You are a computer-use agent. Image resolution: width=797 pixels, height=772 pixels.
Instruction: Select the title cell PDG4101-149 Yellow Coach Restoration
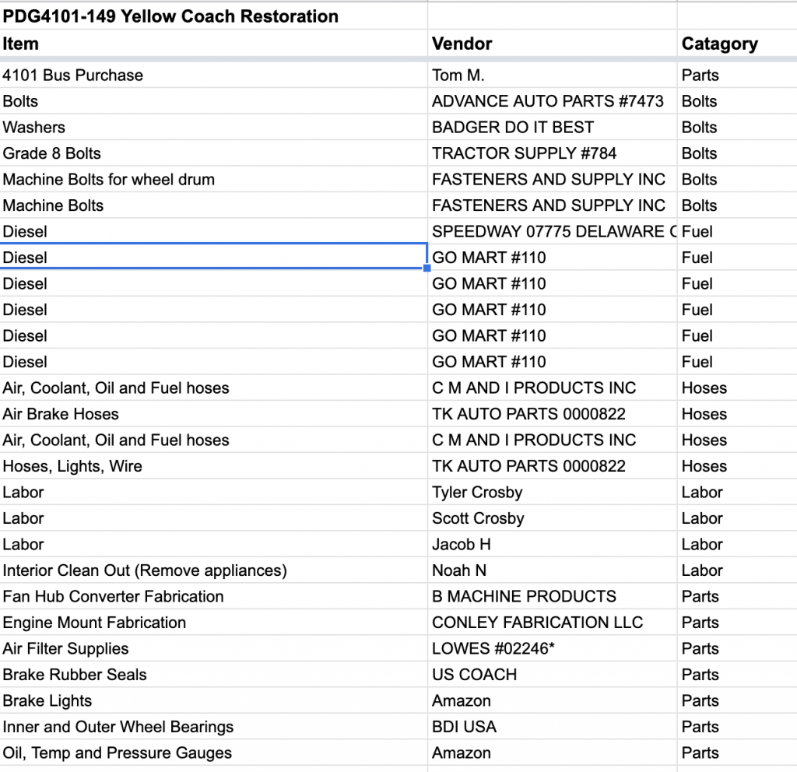(x=171, y=16)
